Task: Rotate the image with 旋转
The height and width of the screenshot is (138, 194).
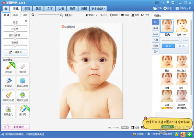Action: [125, 15]
